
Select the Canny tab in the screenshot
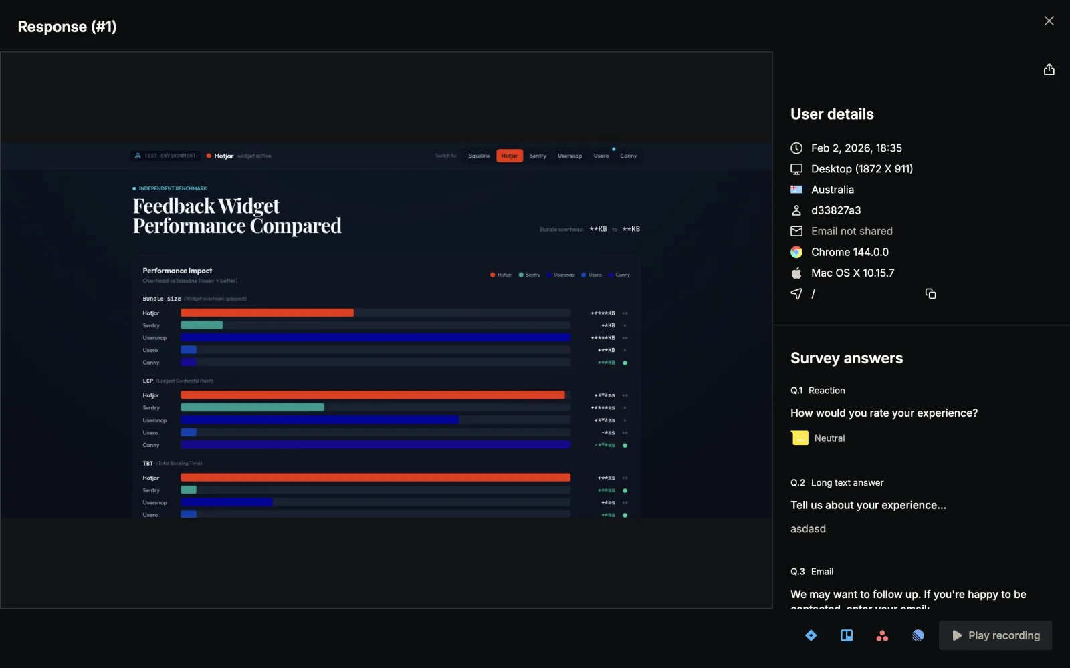point(629,156)
